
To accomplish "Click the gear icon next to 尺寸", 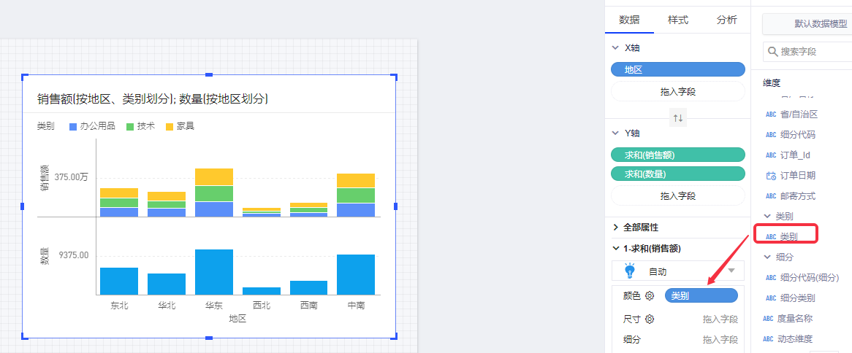I will tap(649, 319).
